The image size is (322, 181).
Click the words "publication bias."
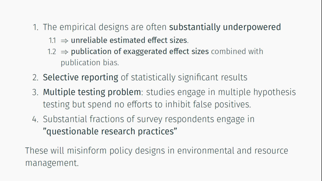click(x=90, y=63)
